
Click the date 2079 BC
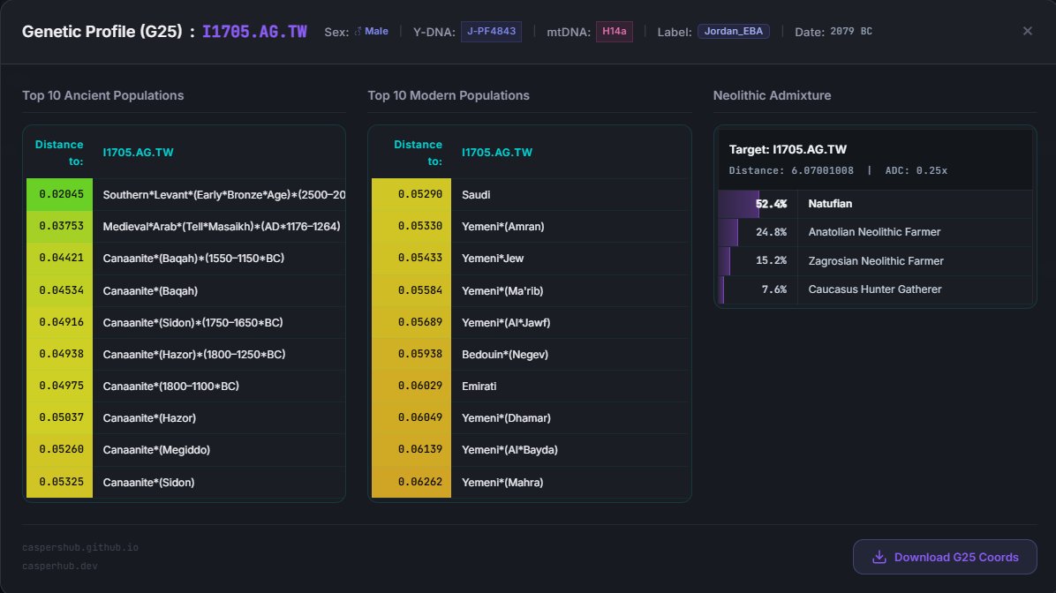pos(850,32)
